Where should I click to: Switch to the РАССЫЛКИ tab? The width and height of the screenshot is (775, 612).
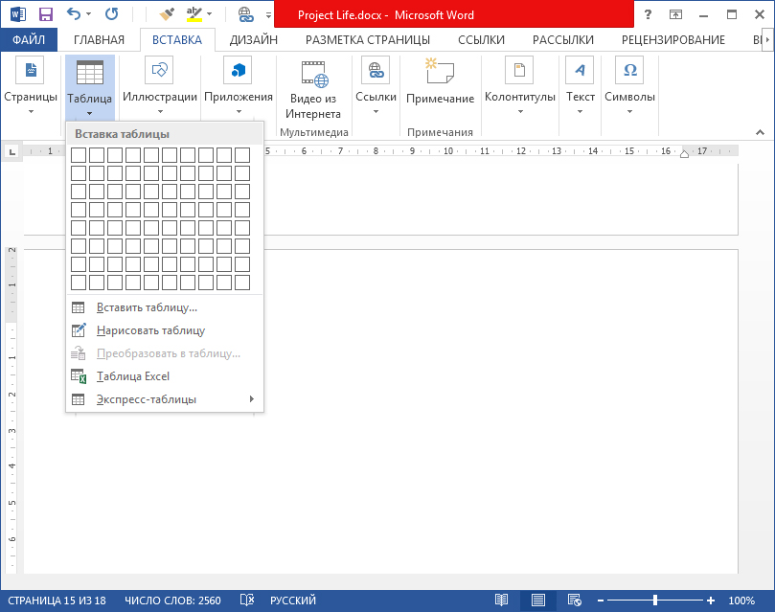click(x=563, y=39)
